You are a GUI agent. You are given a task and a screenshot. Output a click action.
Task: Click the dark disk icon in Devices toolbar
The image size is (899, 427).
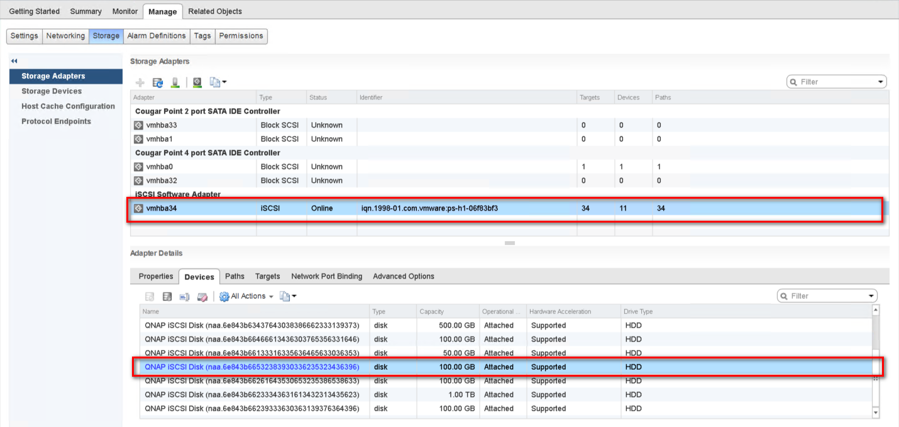click(167, 296)
